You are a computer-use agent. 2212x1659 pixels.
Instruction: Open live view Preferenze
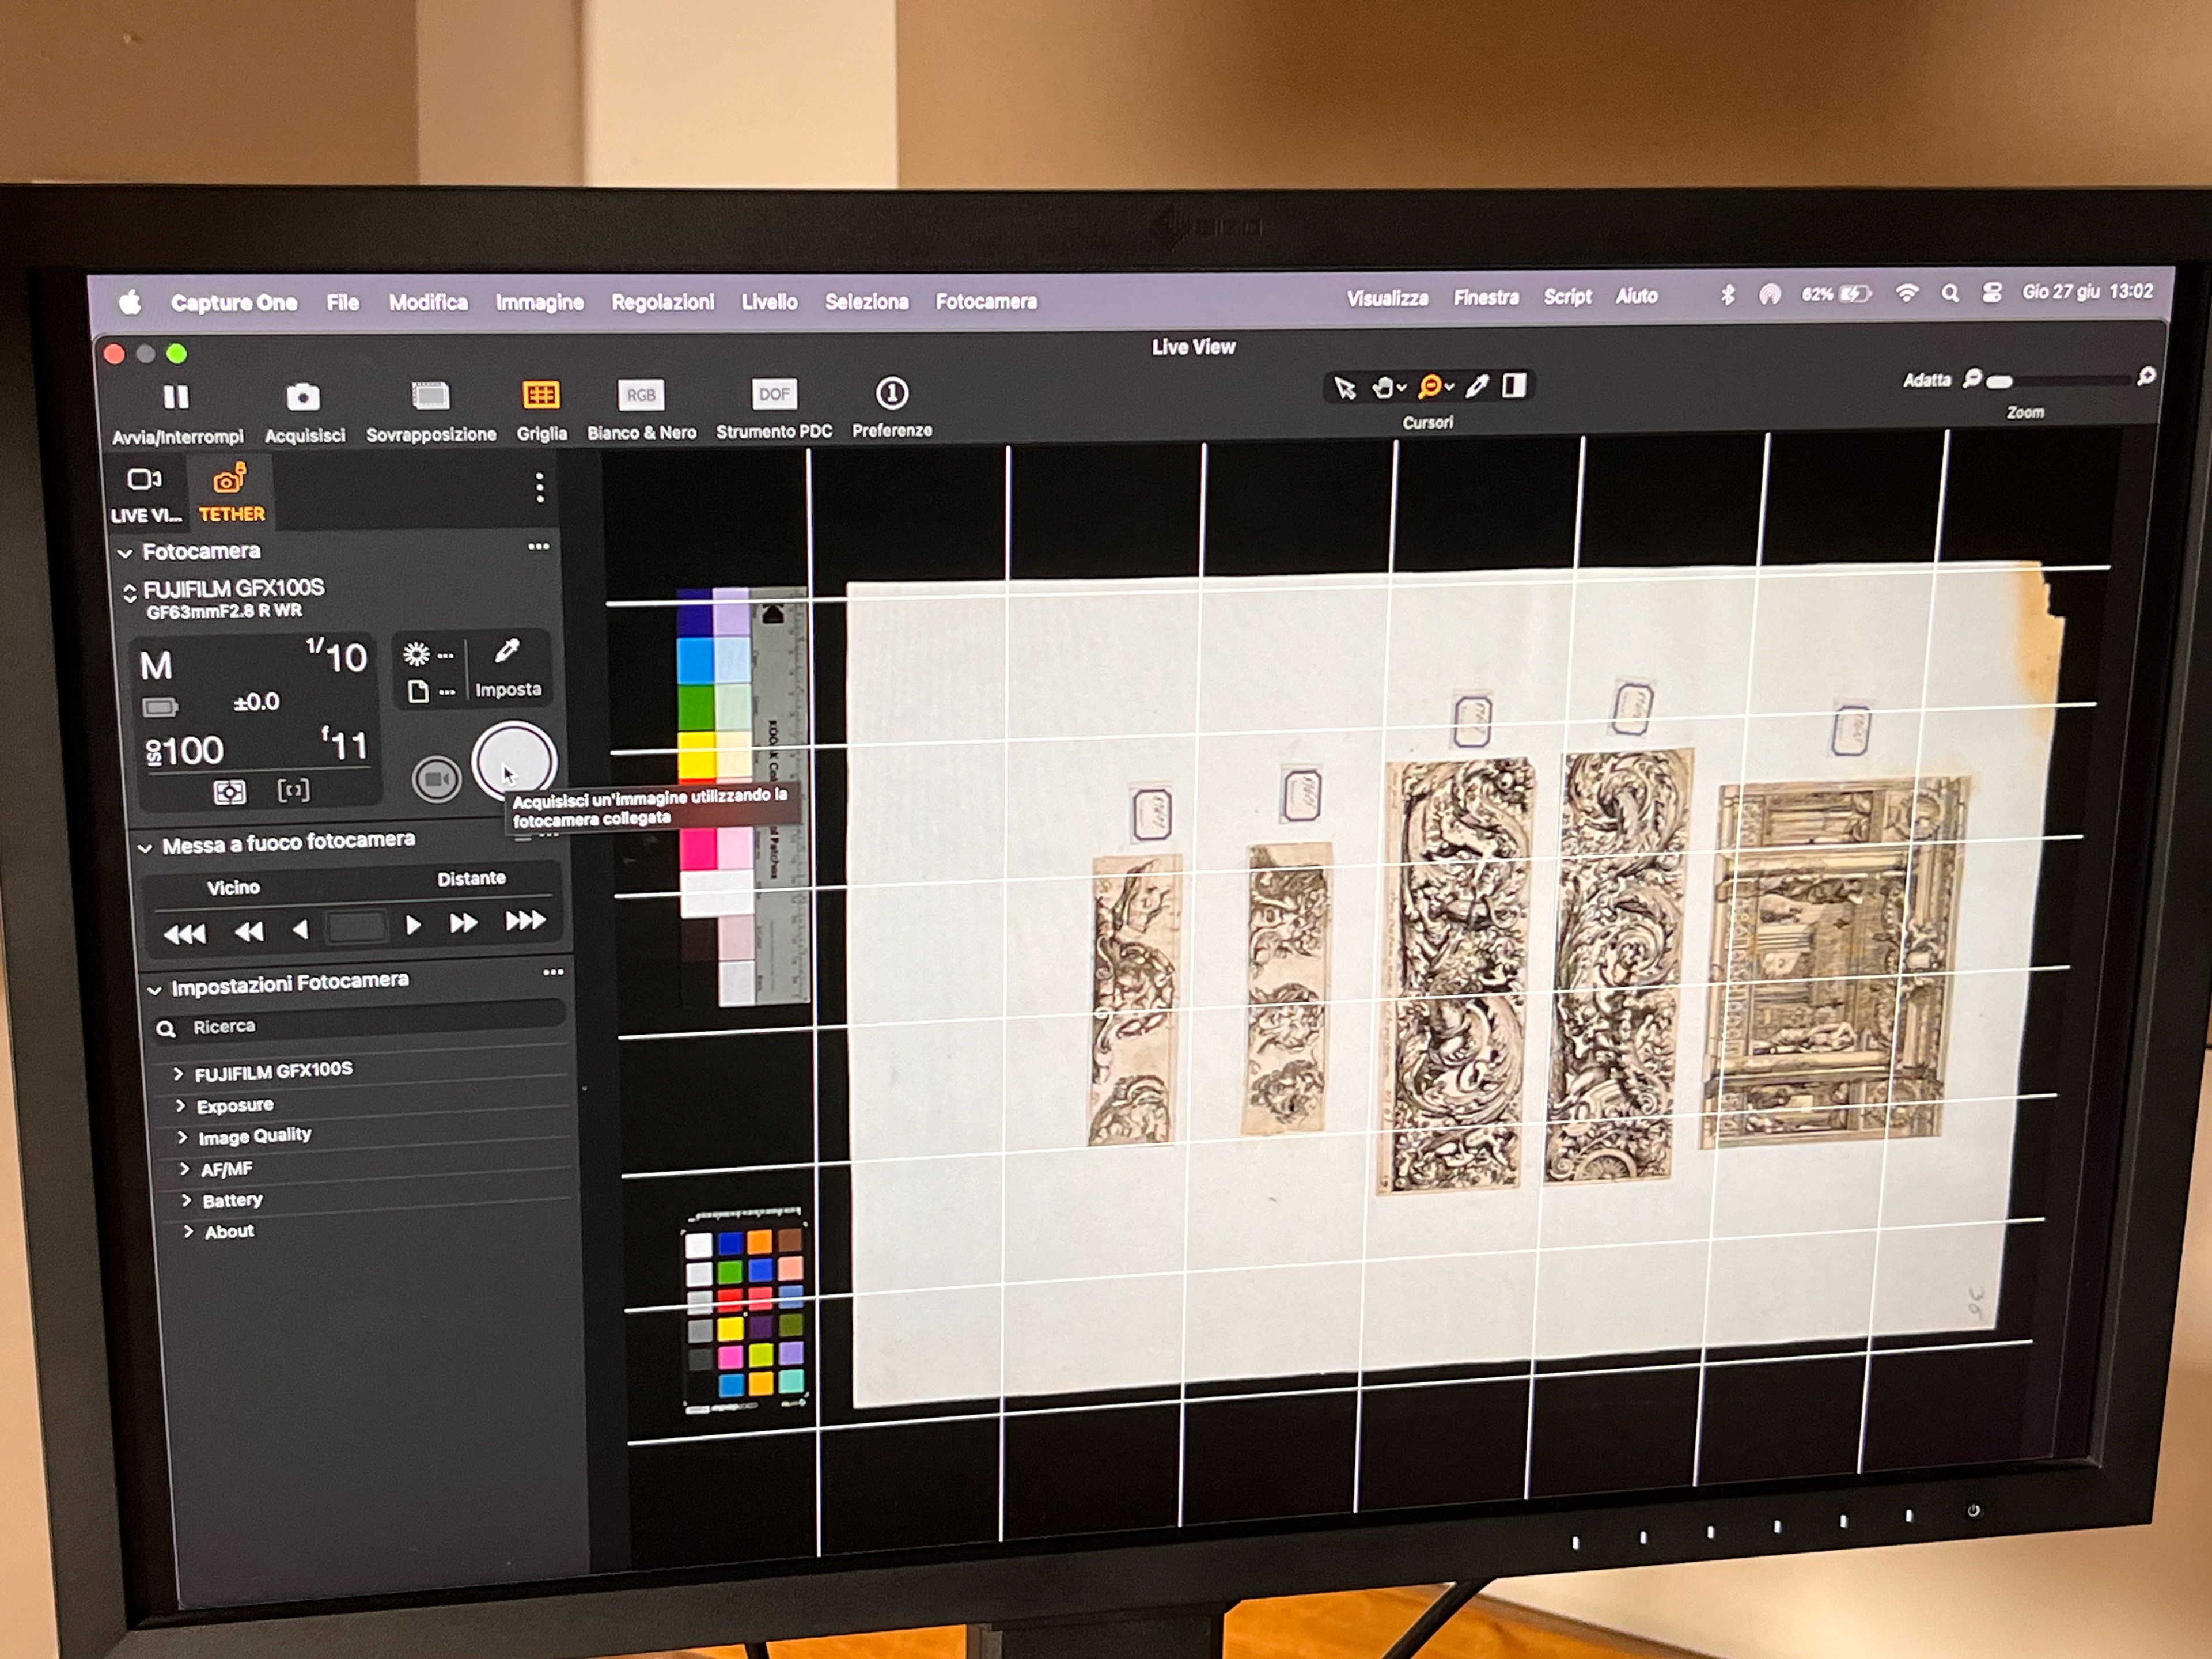coord(892,393)
